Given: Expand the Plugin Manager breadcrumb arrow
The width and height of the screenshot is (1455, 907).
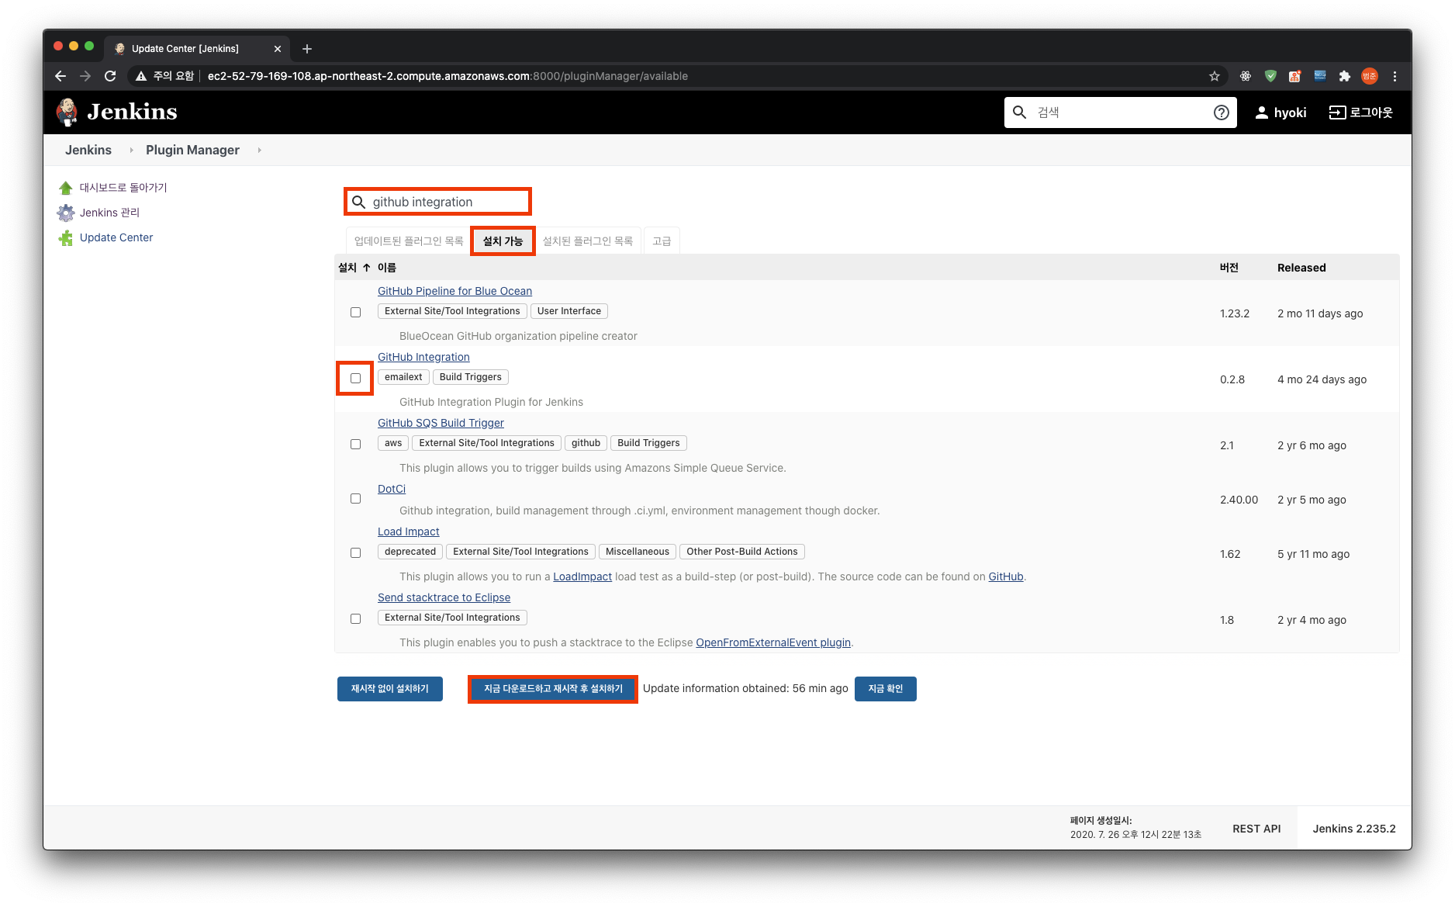Looking at the screenshot, I should [259, 150].
